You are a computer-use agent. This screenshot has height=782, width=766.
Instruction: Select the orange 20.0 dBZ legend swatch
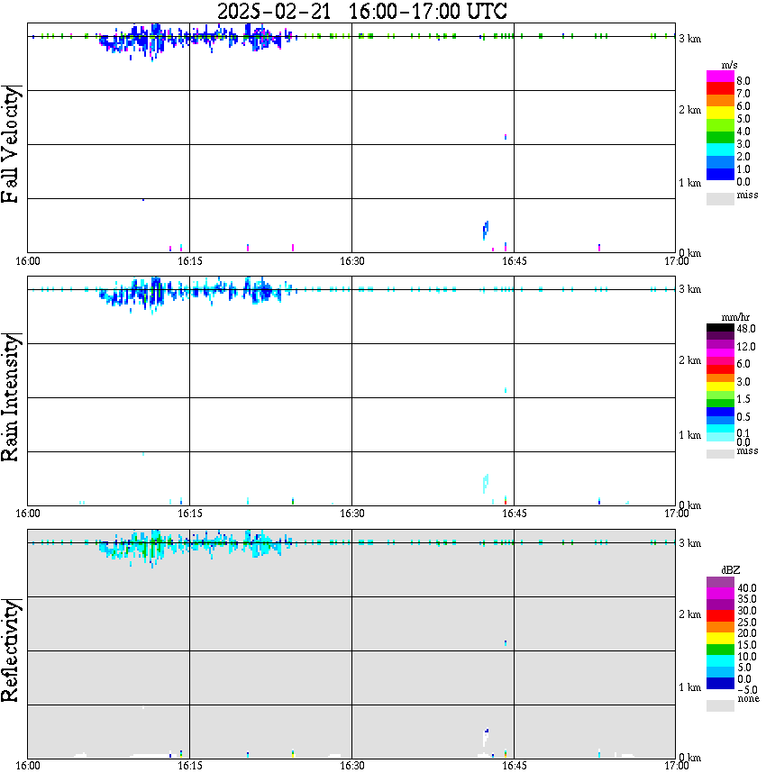tap(720, 627)
